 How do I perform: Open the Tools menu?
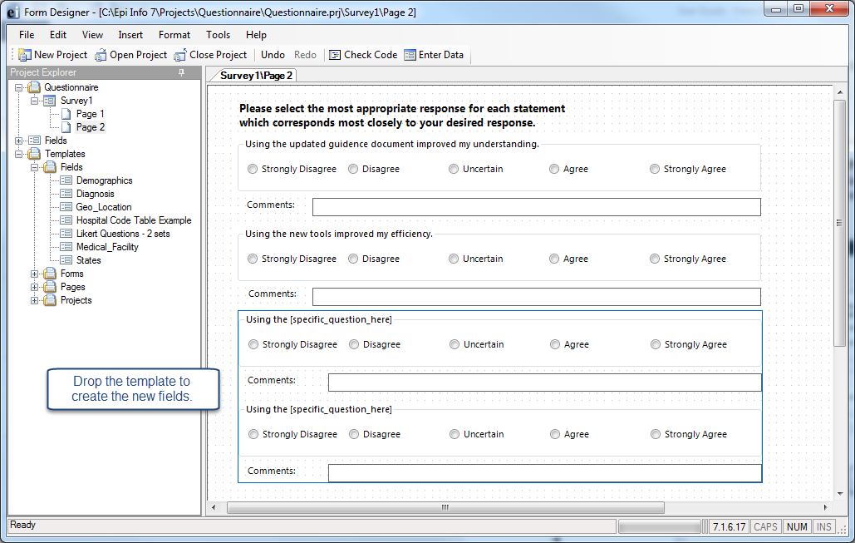pyautogui.click(x=218, y=35)
